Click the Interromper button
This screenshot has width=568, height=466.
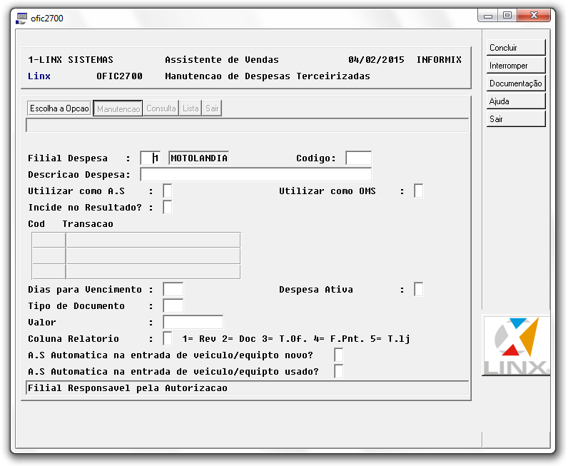tap(515, 66)
